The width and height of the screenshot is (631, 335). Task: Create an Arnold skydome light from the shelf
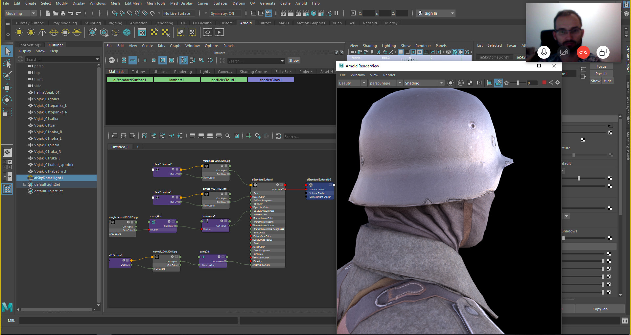54,32
